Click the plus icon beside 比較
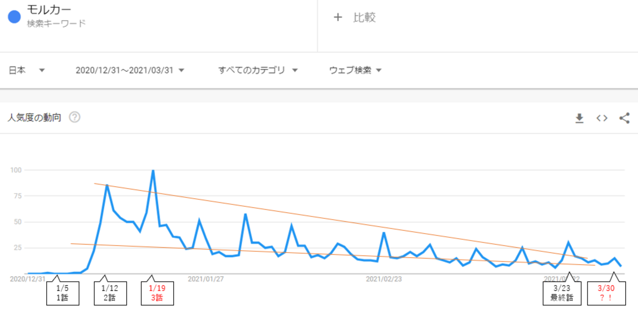This screenshot has width=638, height=315. coord(338,18)
